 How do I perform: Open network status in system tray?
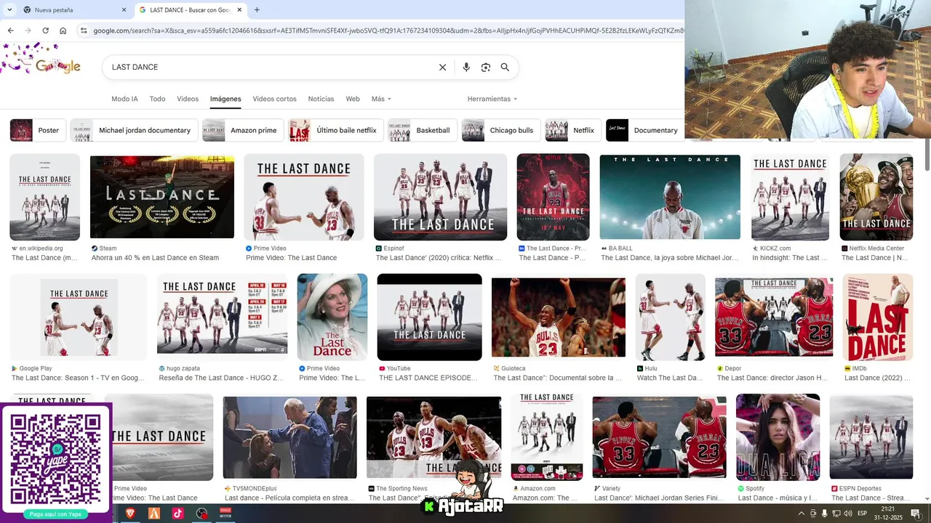click(x=836, y=514)
